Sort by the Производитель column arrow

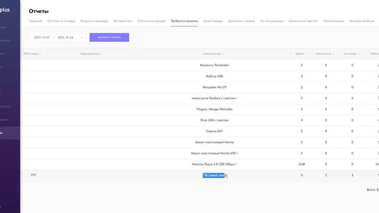(101, 54)
